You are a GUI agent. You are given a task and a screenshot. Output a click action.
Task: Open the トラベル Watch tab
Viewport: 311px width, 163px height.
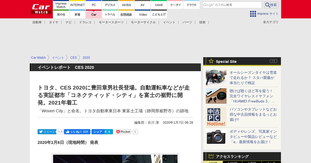tap(110, 14)
